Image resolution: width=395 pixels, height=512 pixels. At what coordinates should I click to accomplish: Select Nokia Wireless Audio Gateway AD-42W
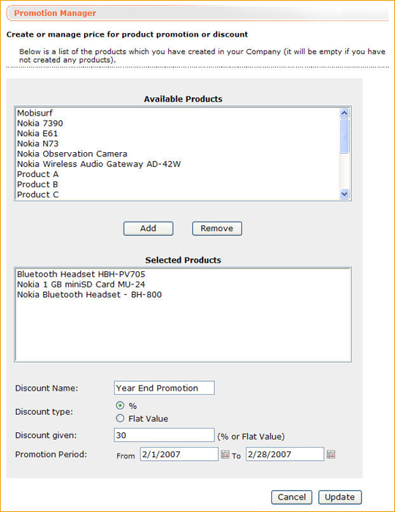(178, 164)
